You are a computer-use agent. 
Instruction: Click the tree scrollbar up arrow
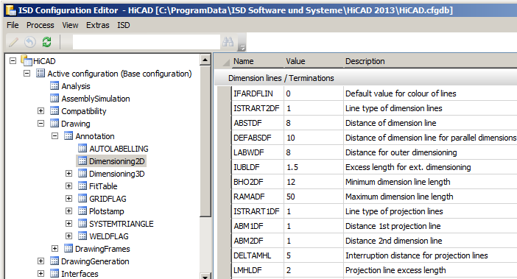pyautogui.click(x=205, y=60)
